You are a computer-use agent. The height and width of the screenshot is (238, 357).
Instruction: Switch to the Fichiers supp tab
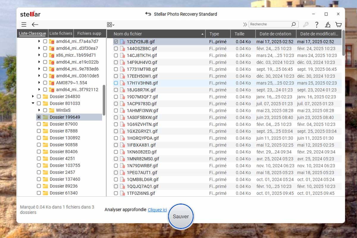tap(89, 34)
